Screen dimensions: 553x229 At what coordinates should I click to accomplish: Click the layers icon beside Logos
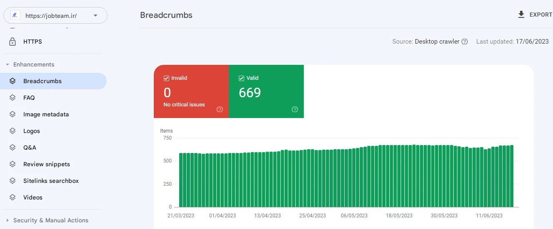(x=13, y=131)
